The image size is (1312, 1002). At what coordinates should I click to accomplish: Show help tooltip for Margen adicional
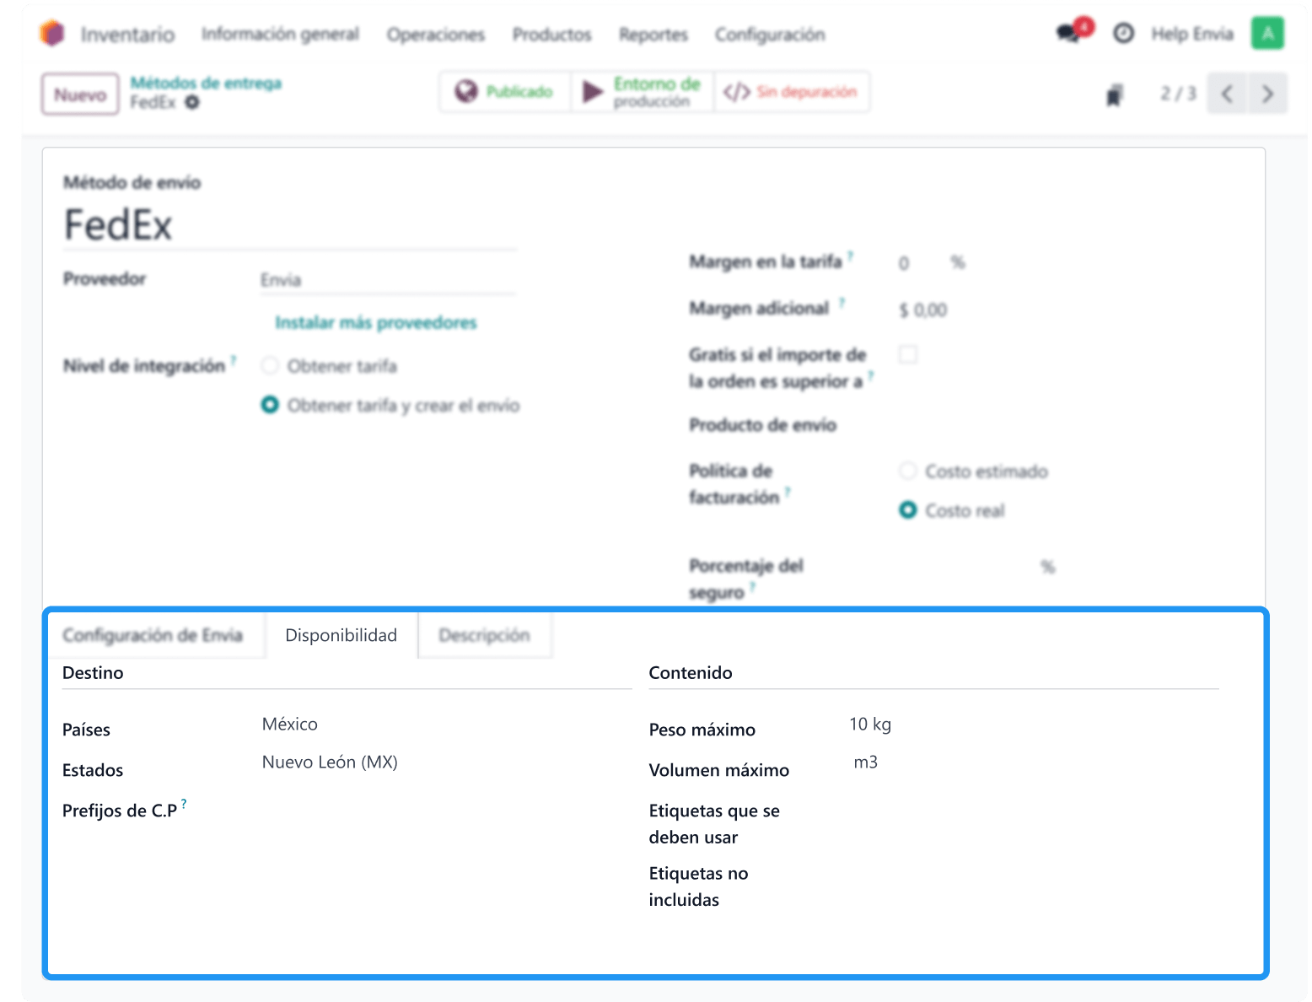[841, 302]
